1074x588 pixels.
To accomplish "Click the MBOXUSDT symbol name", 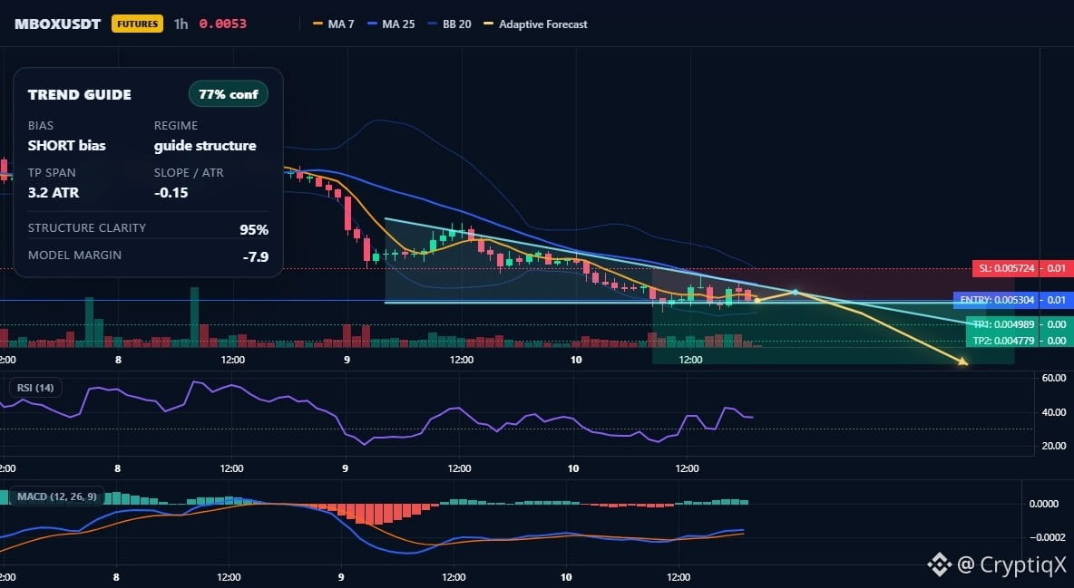I will coord(57,24).
